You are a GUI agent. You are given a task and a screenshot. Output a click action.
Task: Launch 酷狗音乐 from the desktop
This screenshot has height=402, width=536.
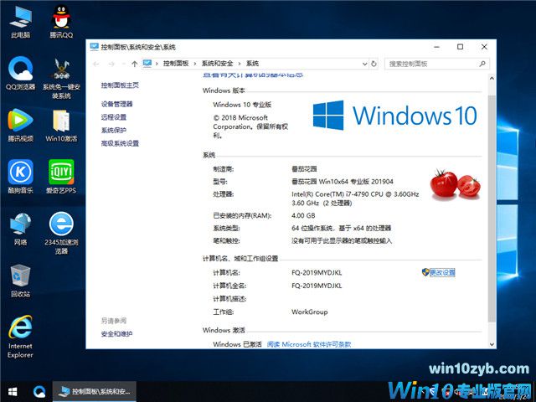[x=20, y=177]
